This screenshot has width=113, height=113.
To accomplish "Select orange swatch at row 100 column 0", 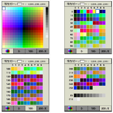I will [x=13, y=69].
